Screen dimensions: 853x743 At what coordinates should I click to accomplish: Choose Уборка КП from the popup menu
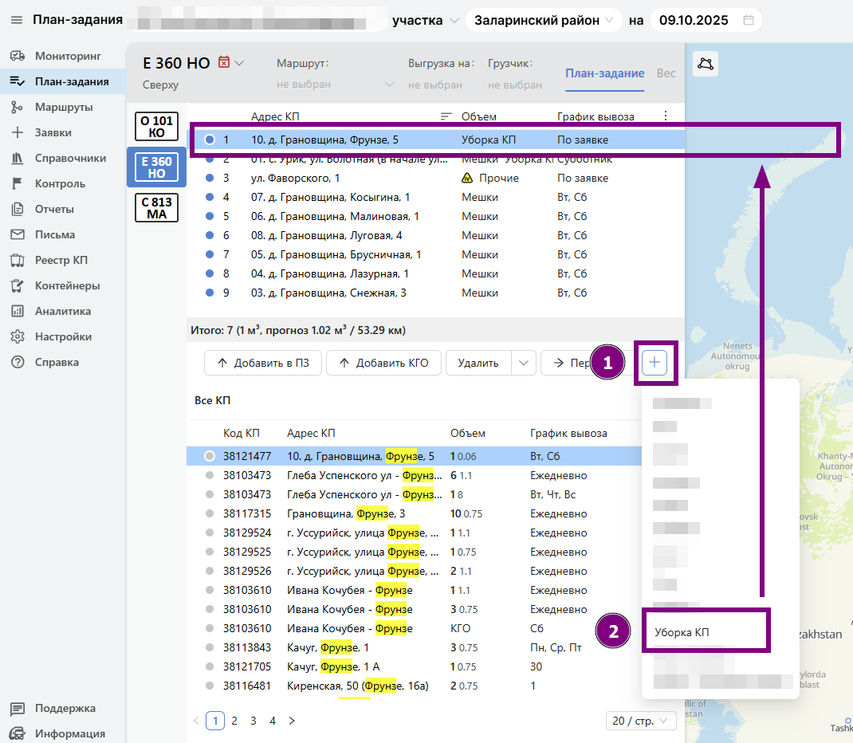click(x=682, y=632)
